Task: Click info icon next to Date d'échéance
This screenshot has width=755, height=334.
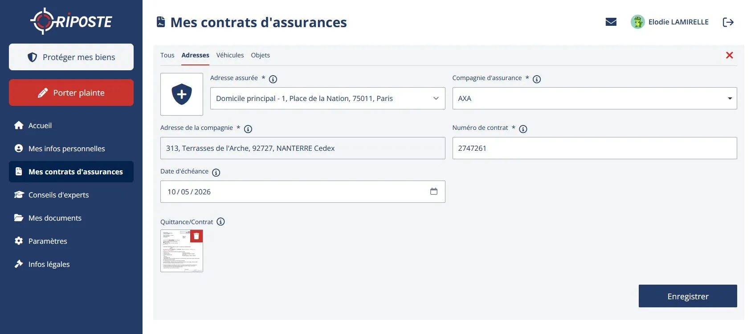Action: coord(216,173)
